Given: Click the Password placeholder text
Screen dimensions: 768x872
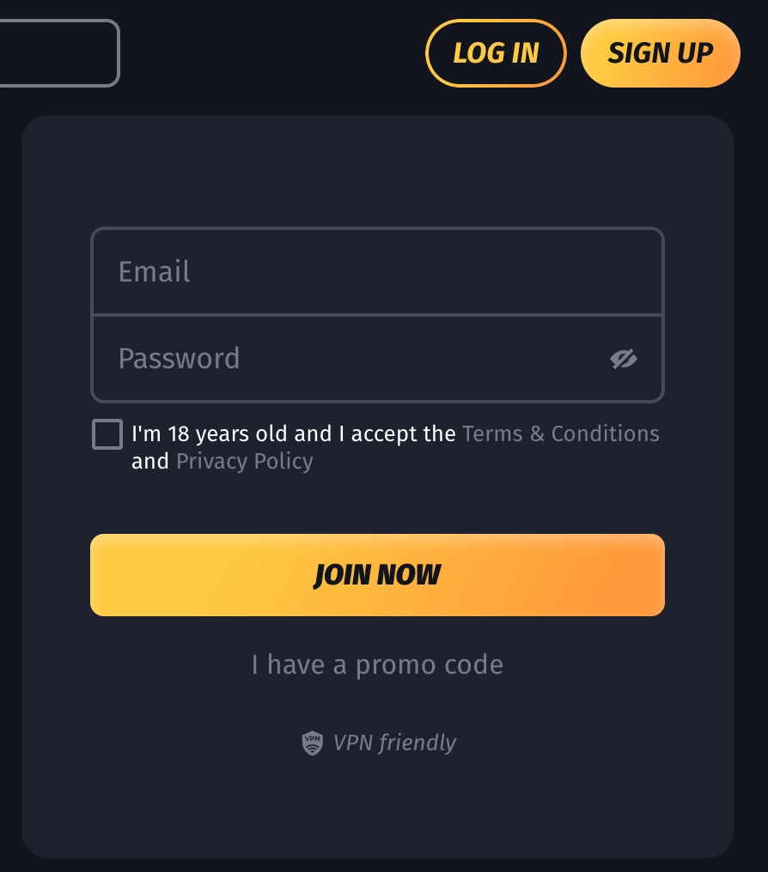Looking at the screenshot, I should 180,359.
